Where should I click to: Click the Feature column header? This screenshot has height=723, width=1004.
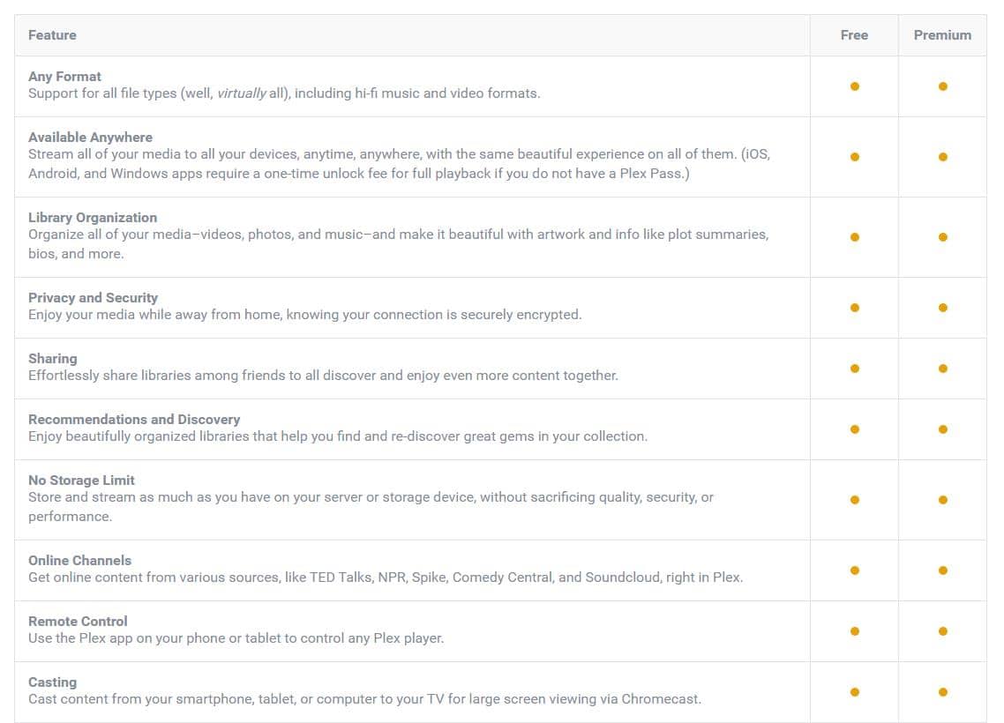52,35
